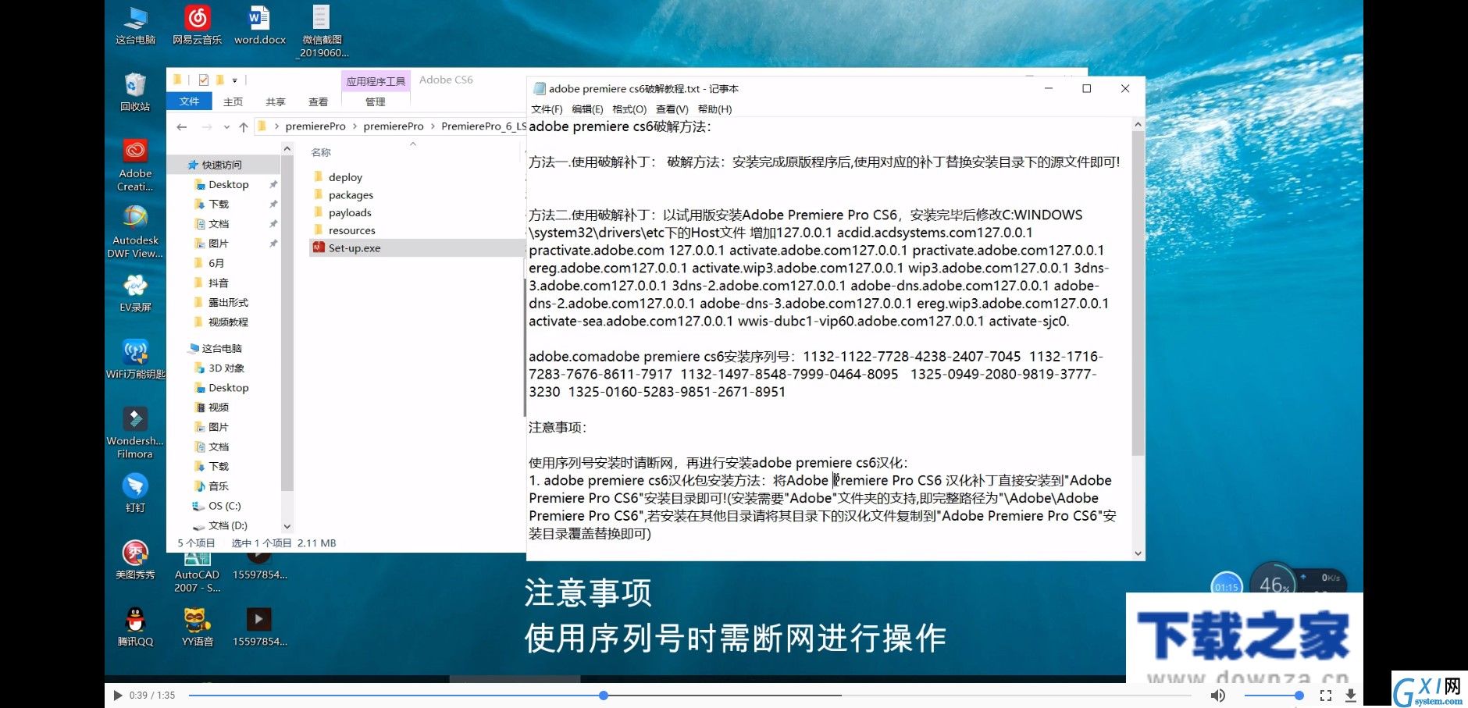Open 文件(F) menu in Notepad
Screen dimensions: 1468x708
click(547, 109)
